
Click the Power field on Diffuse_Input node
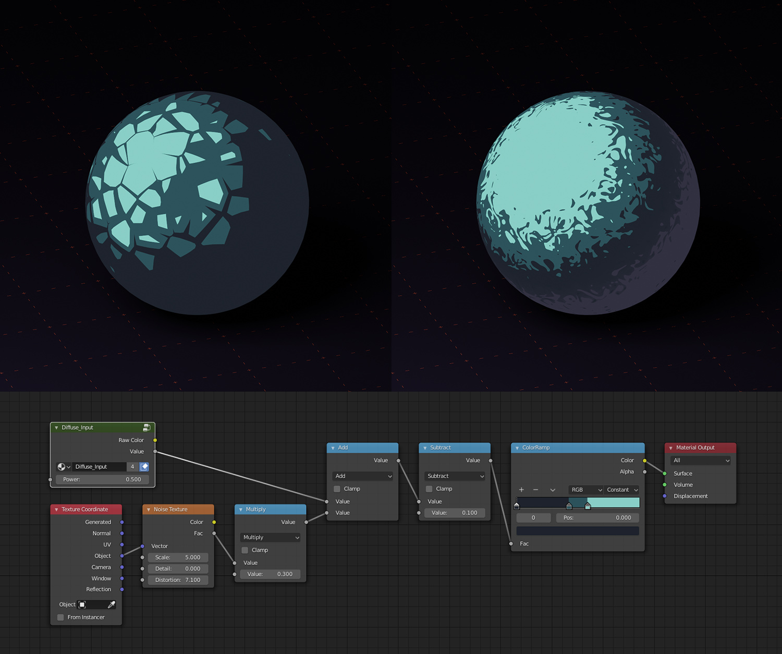(102, 479)
